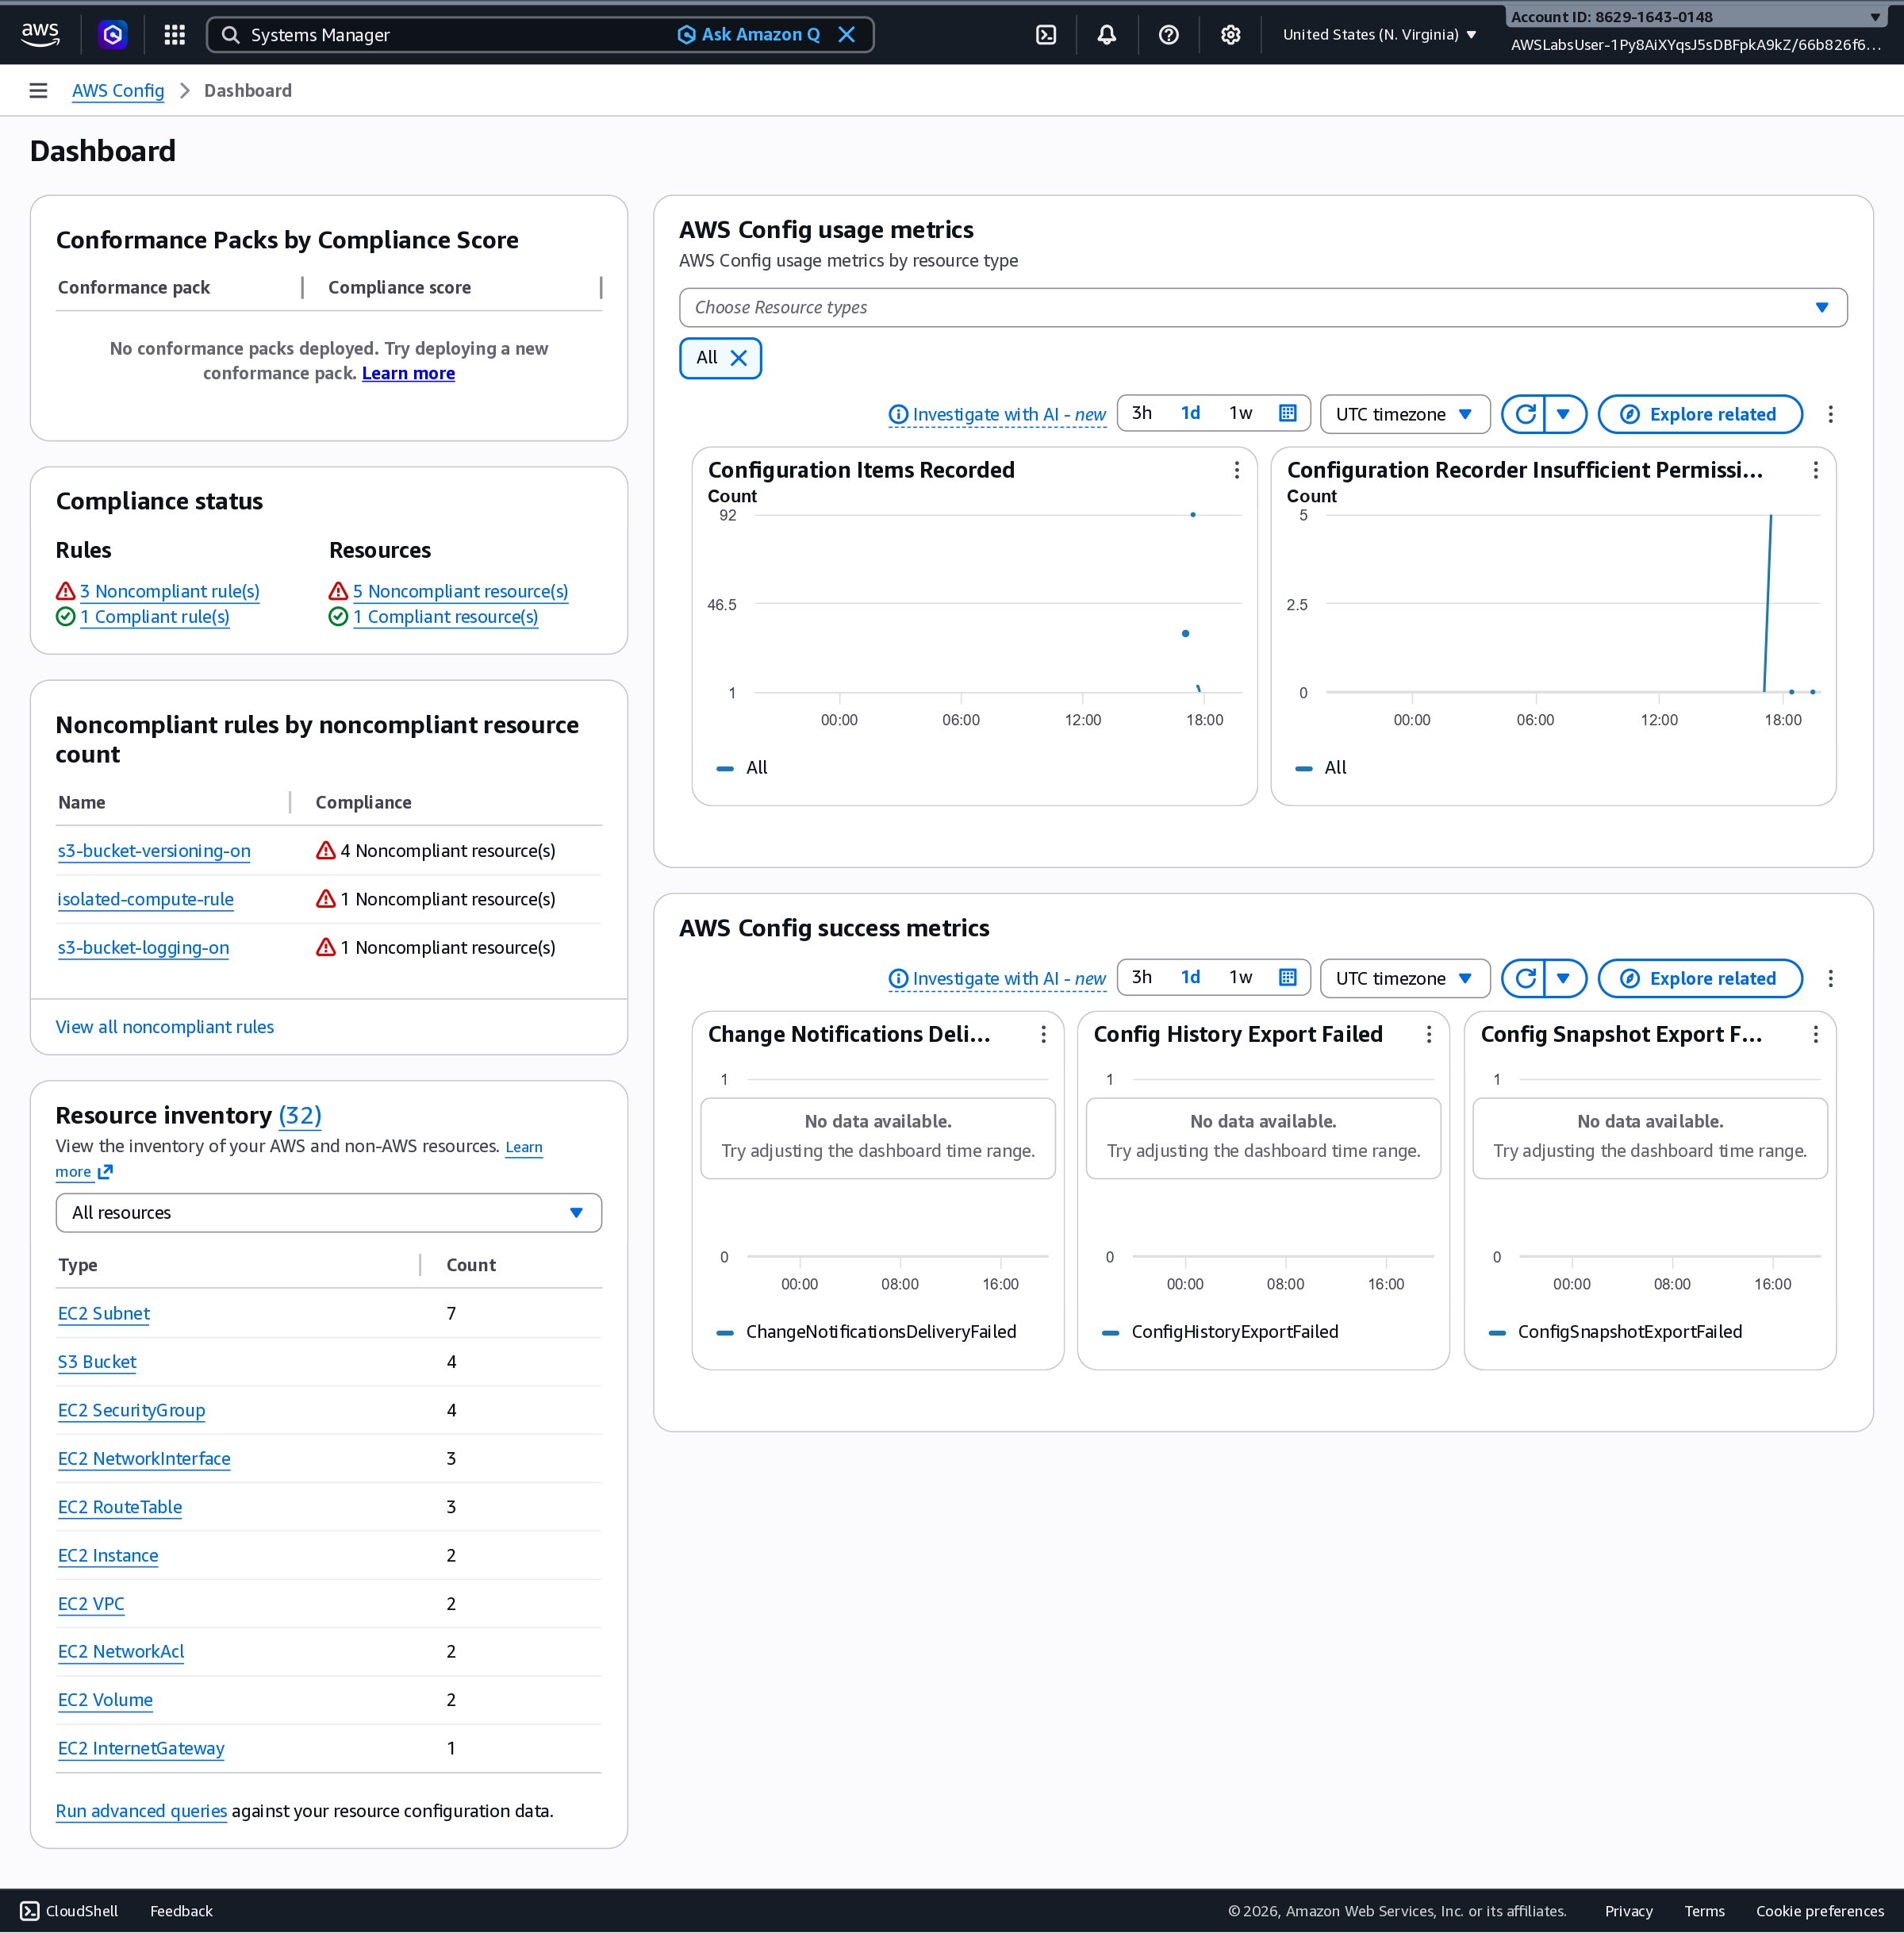Open the Resource inventory (32) count link
This screenshot has width=1904, height=1933.
tap(300, 1115)
